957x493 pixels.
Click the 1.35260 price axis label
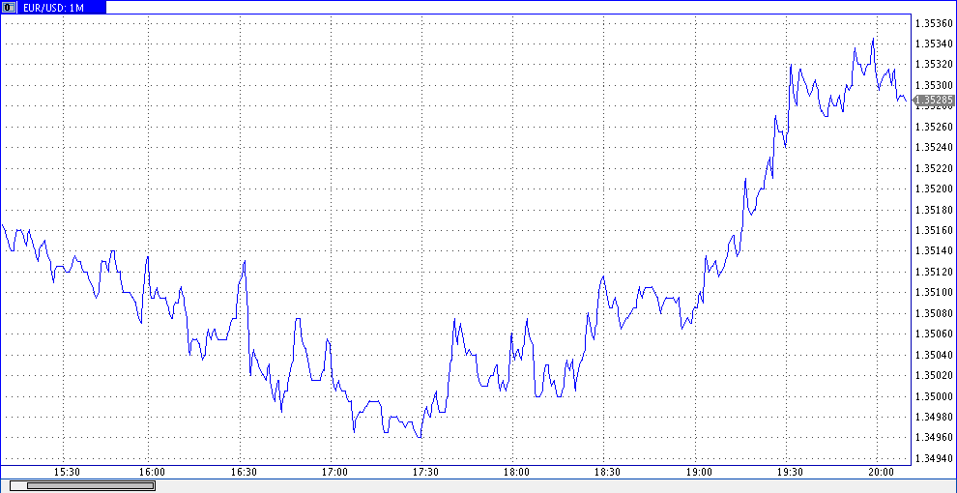[935, 127]
